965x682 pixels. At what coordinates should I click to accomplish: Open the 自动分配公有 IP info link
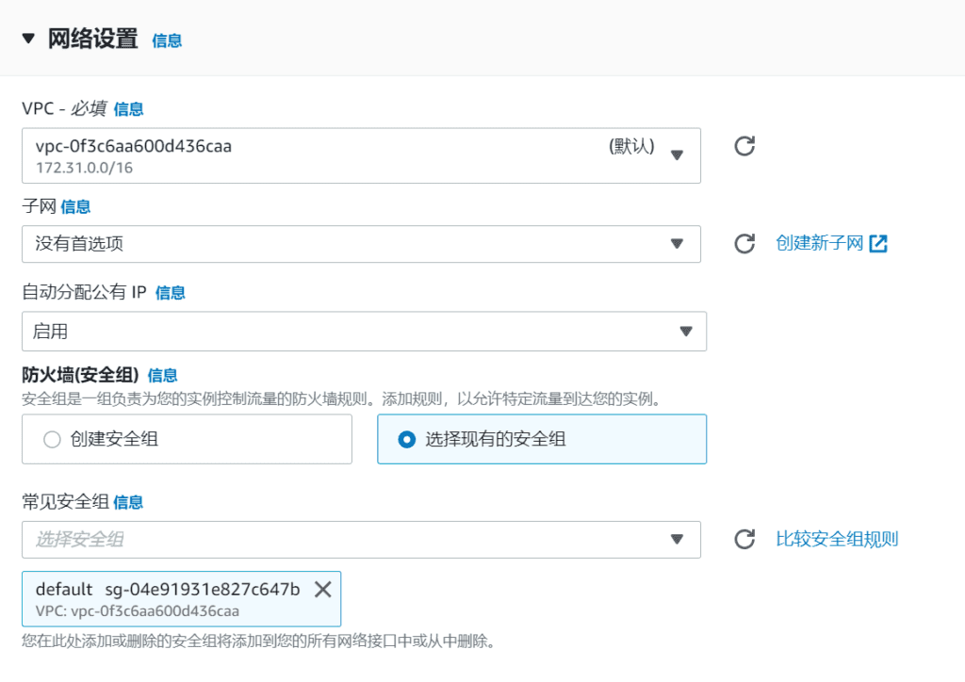(170, 293)
